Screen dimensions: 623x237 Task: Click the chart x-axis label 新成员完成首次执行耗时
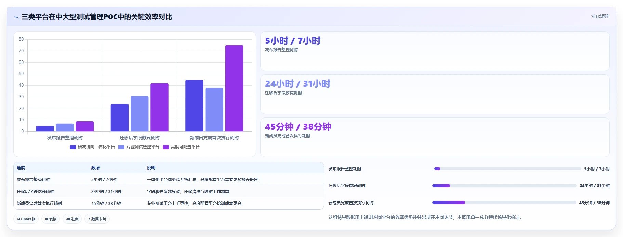click(214, 138)
